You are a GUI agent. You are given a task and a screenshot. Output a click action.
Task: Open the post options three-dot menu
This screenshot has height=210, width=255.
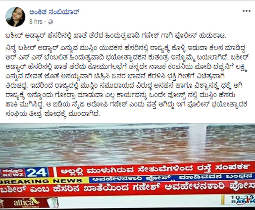(246, 11)
